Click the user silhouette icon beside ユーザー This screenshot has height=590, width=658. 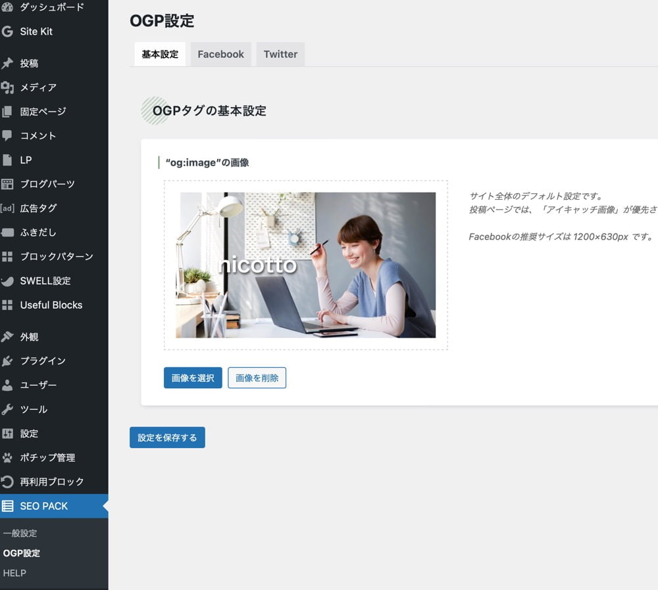(7, 385)
